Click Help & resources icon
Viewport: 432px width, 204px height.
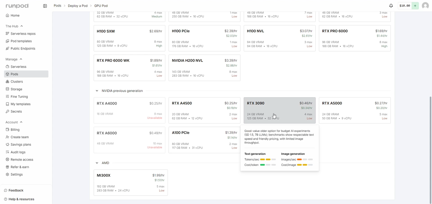pyautogui.click(x=5, y=199)
